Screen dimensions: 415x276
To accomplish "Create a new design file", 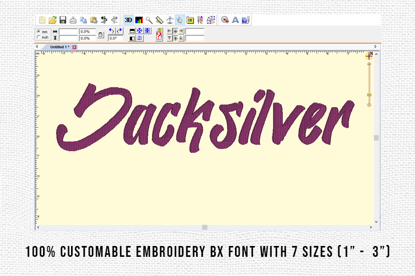I will coord(43,20).
